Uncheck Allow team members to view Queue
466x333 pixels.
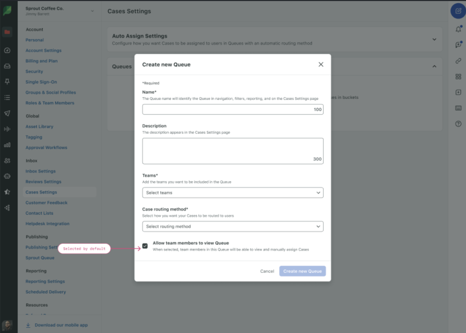pos(145,246)
